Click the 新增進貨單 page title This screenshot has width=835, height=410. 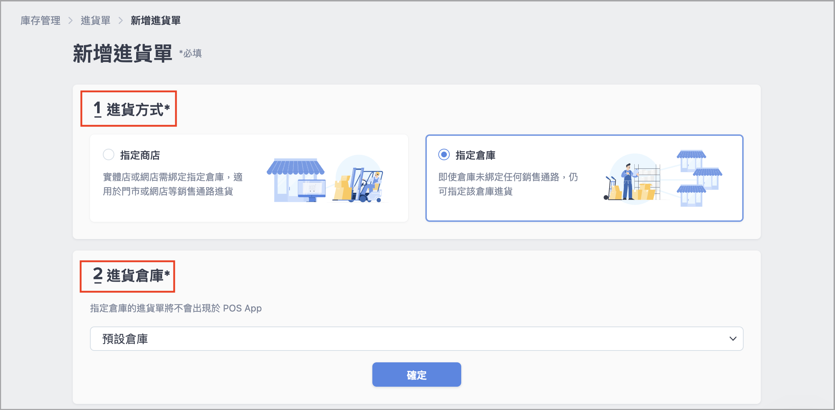[123, 54]
